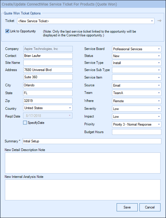Open the Status dropdown
The height and width of the screenshot is (218, 166).
point(137,56)
